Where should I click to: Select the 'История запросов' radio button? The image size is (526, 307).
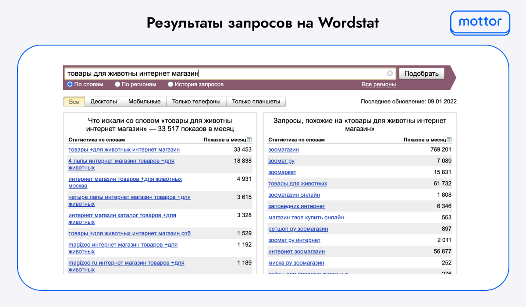point(171,84)
